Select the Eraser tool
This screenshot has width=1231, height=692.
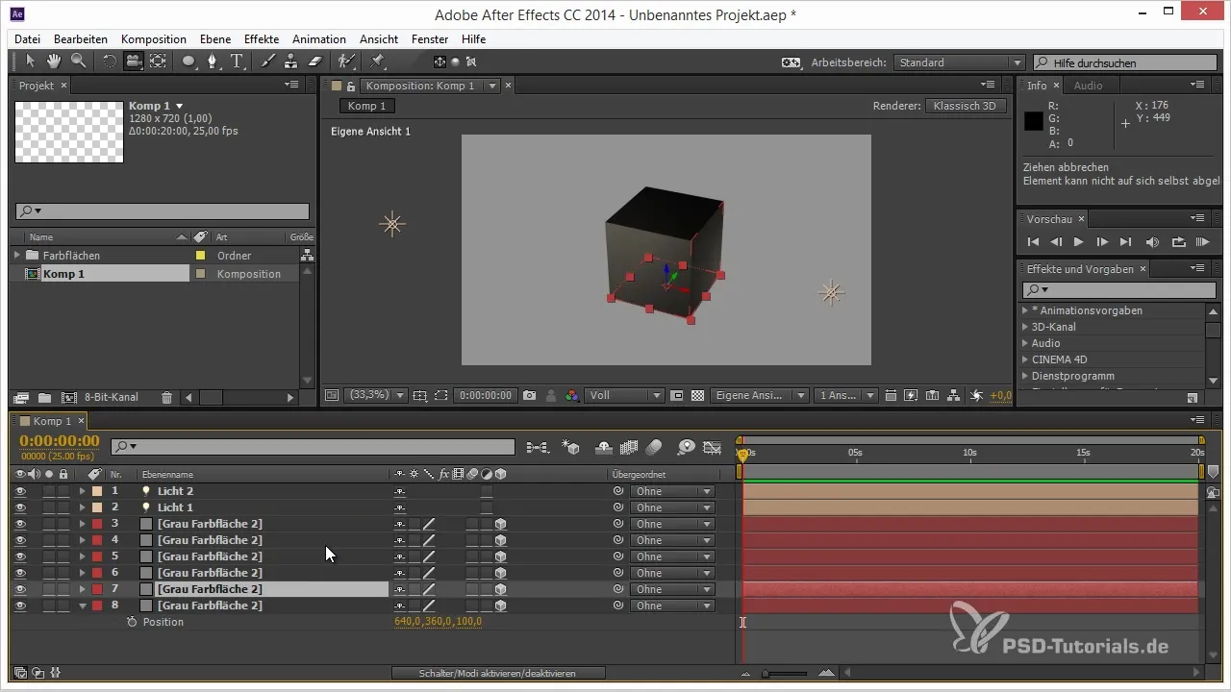(314, 62)
